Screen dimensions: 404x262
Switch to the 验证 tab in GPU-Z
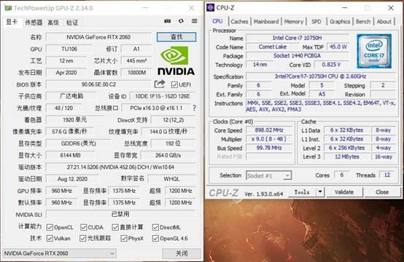click(x=72, y=23)
